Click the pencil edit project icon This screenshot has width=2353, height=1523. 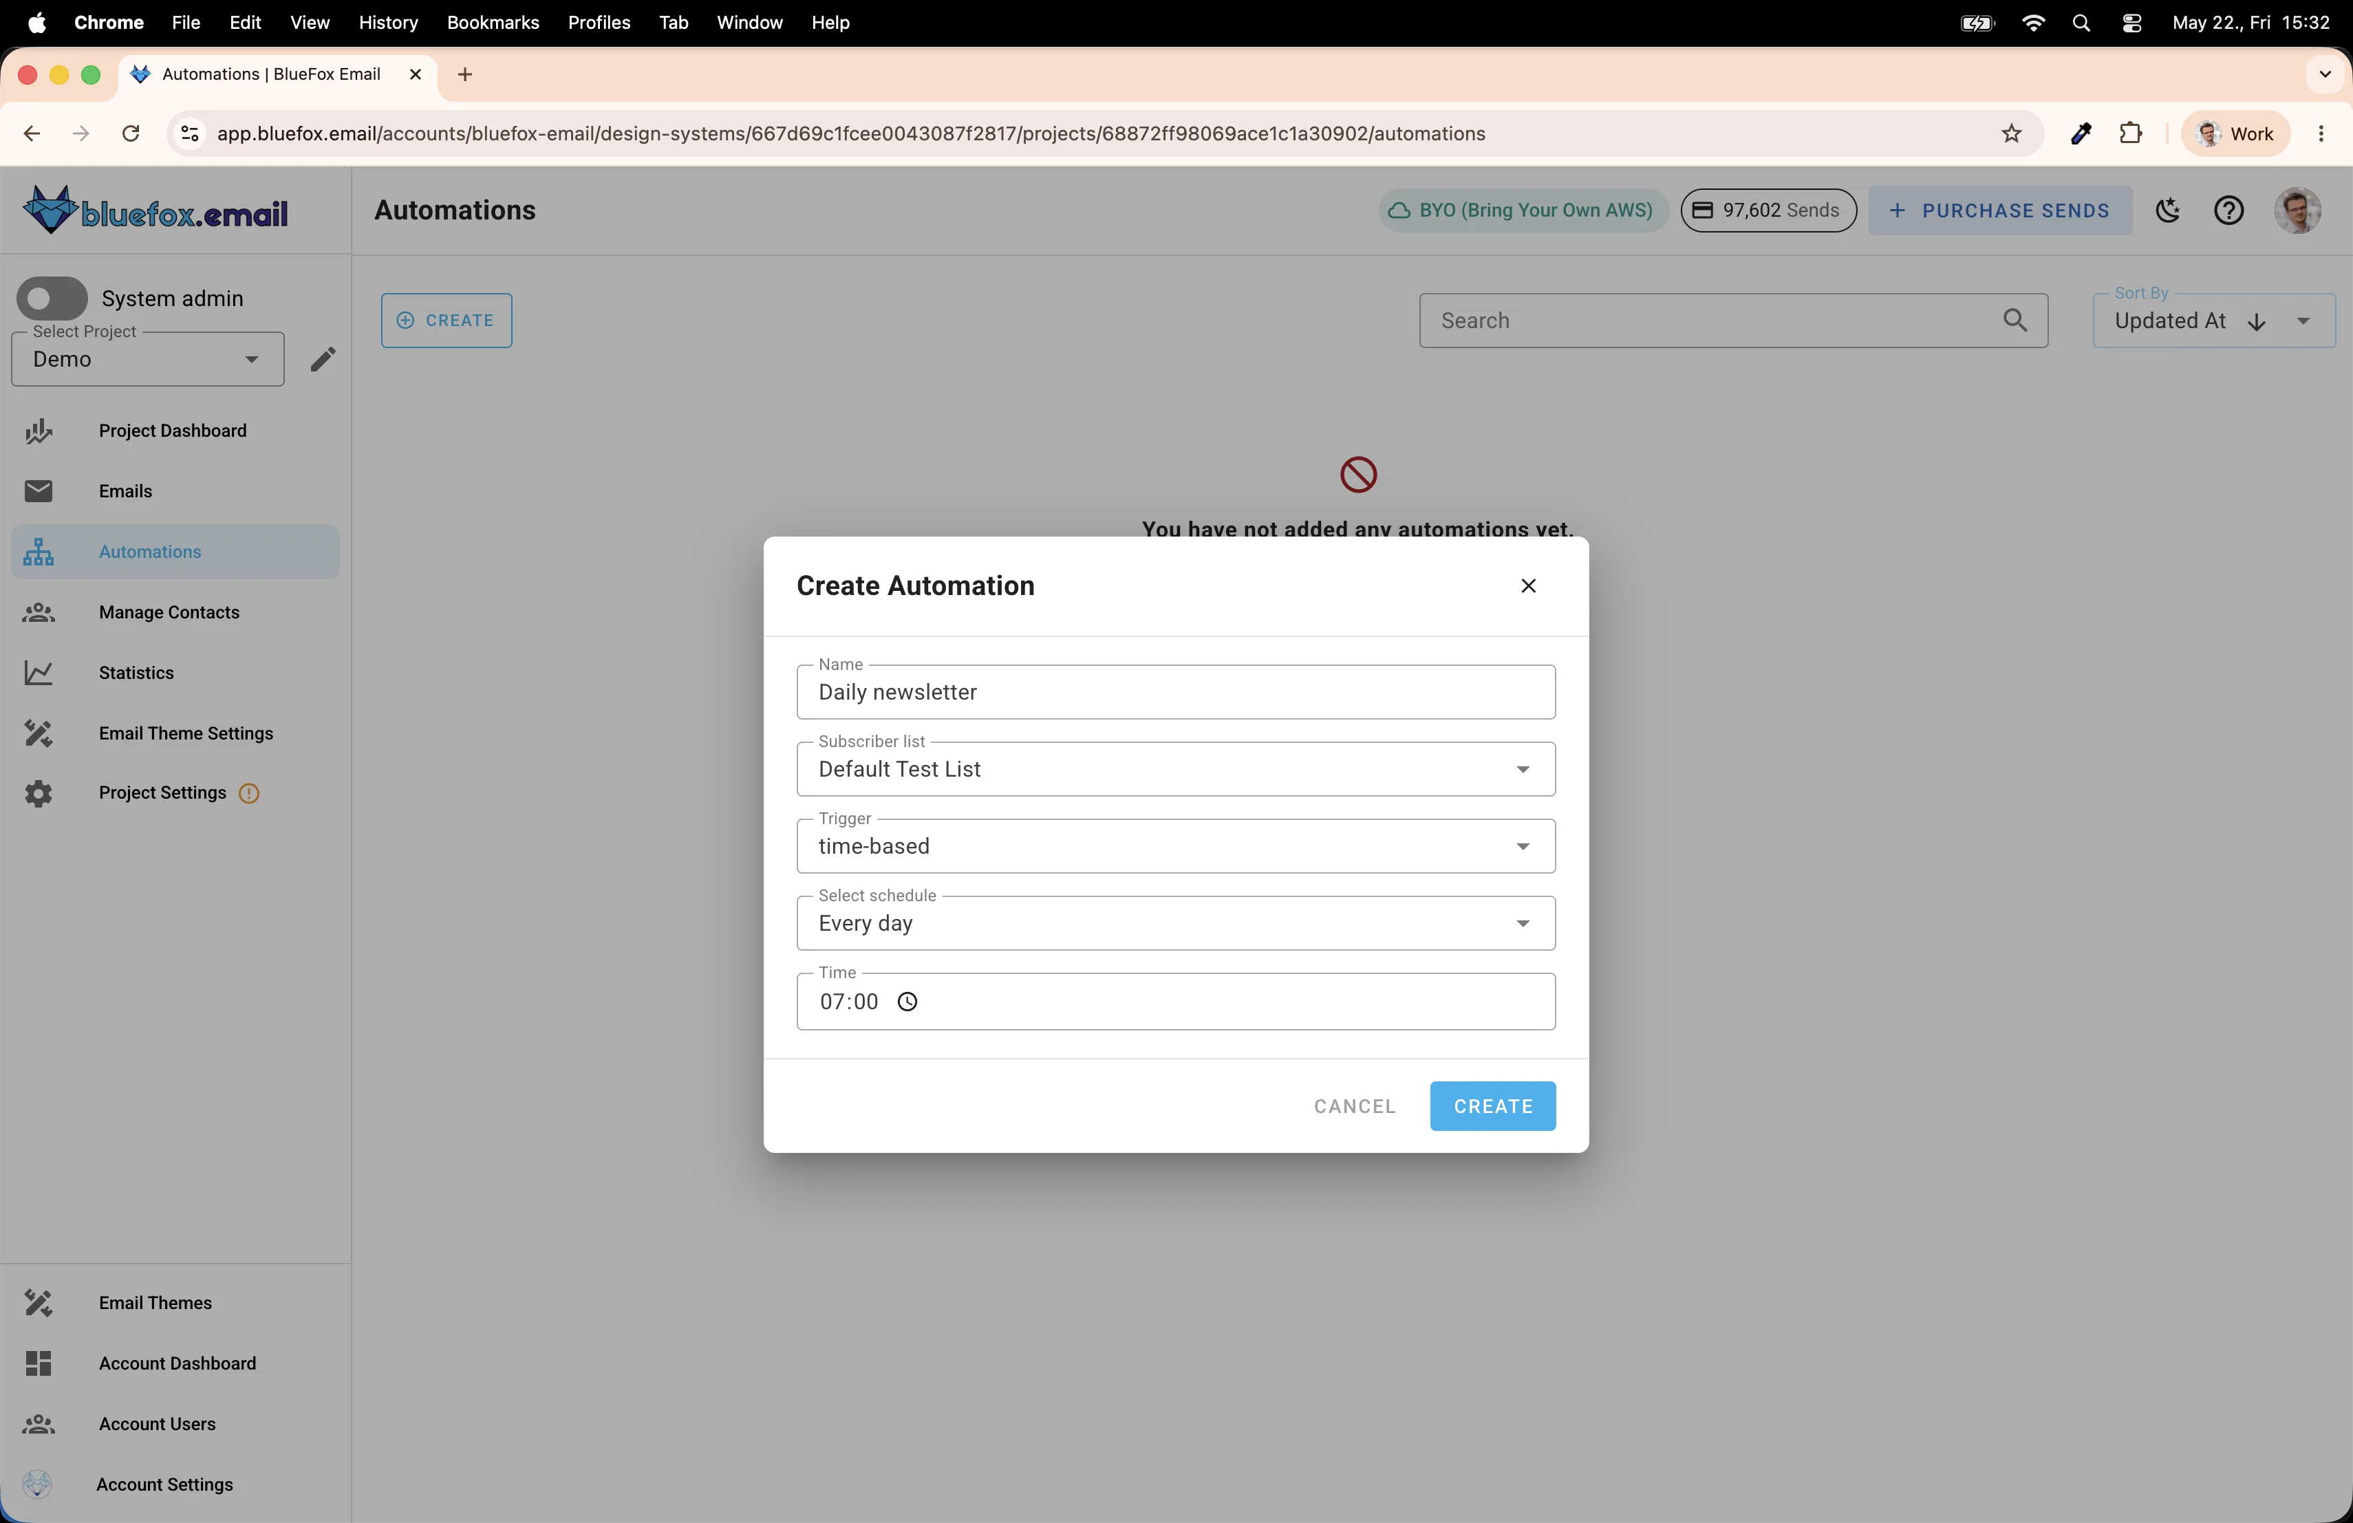point(323,359)
